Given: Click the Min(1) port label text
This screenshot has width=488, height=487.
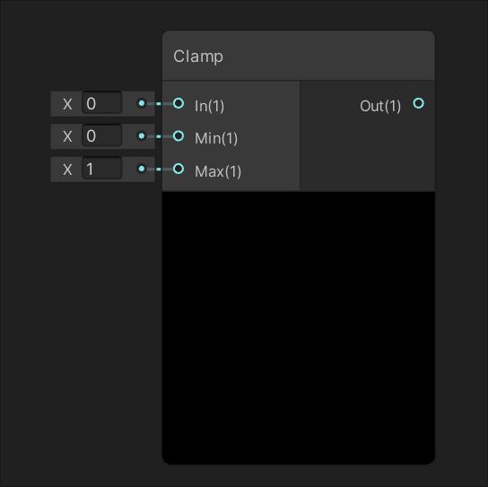Looking at the screenshot, I should click(216, 138).
